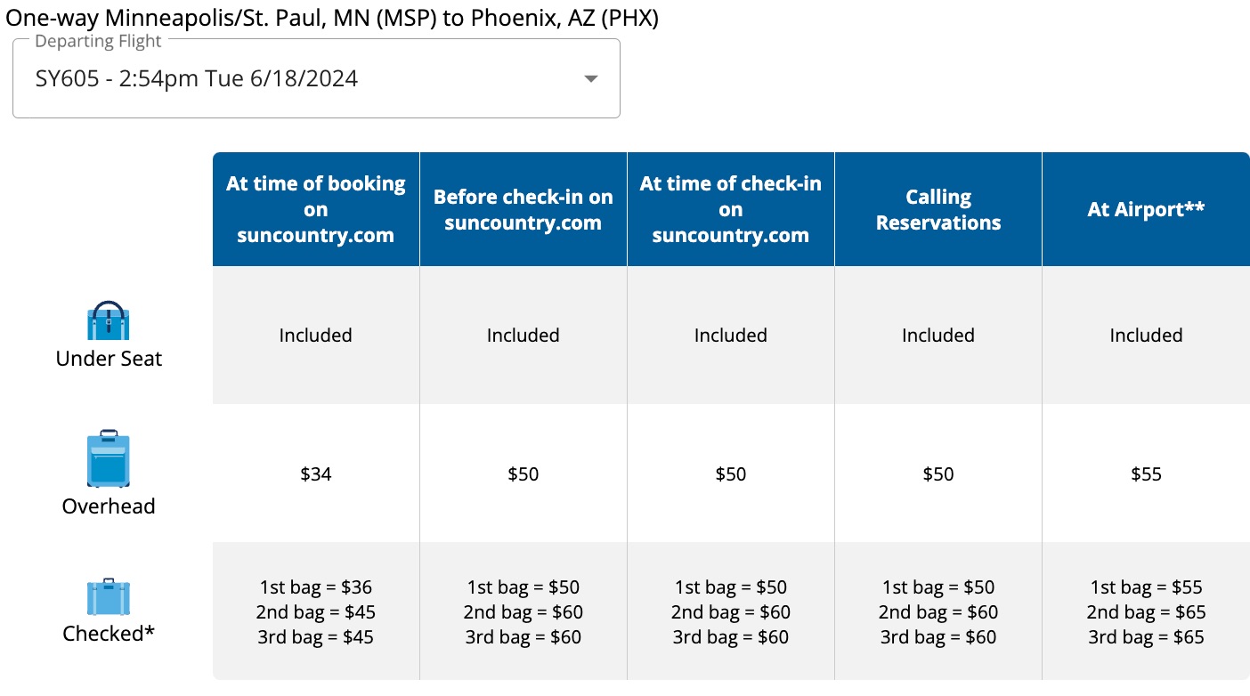Viewport: 1250px width, 696px height.
Task: Click the 1st bag $36 price entry
Action: [315, 587]
